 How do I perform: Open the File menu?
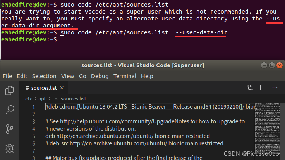pyautogui.click(x=7, y=76)
